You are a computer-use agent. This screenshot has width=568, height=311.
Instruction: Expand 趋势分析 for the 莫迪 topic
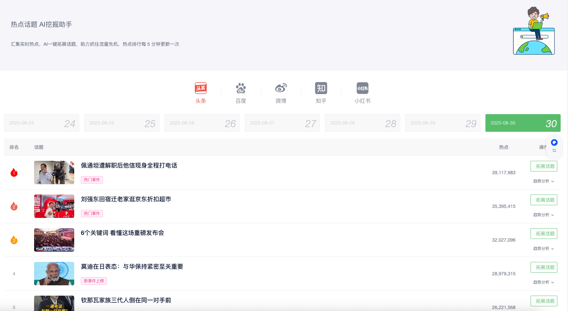point(543,282)
